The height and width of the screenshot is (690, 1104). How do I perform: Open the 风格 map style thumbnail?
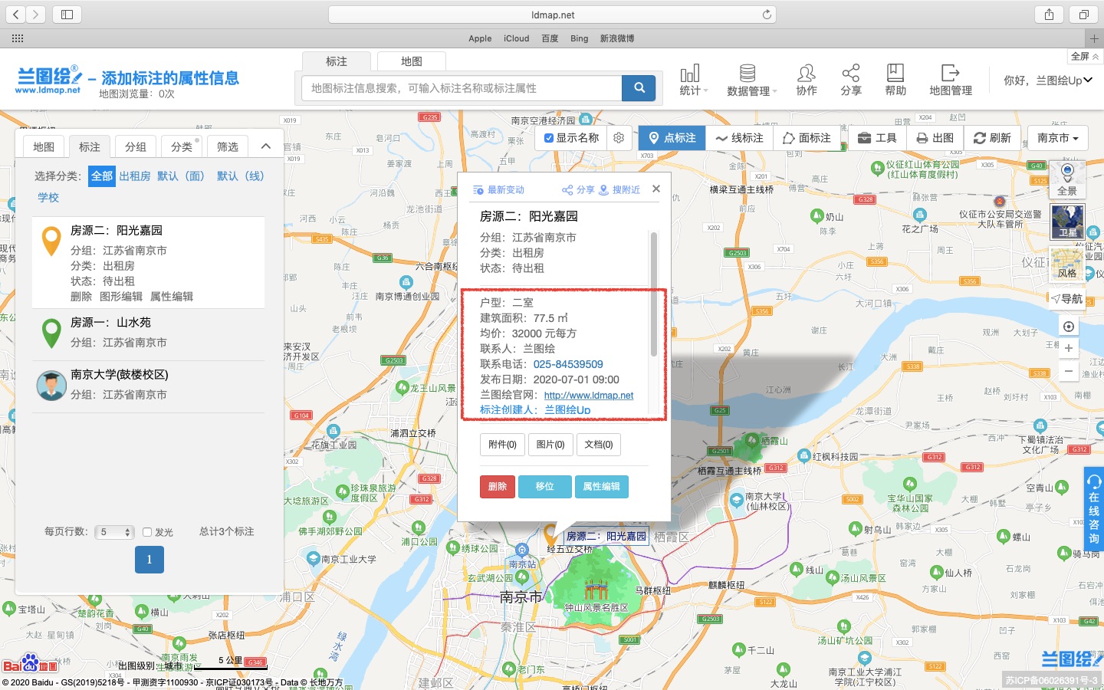coord(1067,263)
